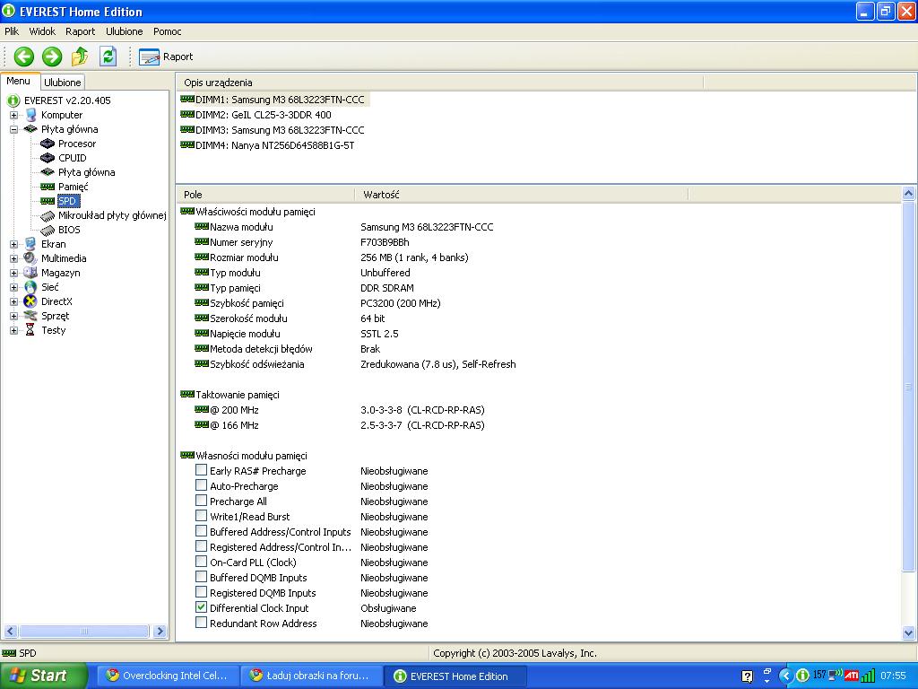
Task: Select the Procesor tree item
Action: 77,144
